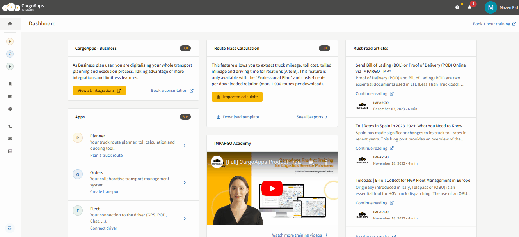This screenshot has width=519, height=237.
Task: Click See all exports link
Action: pyautogui.click(x=312, y=117)
